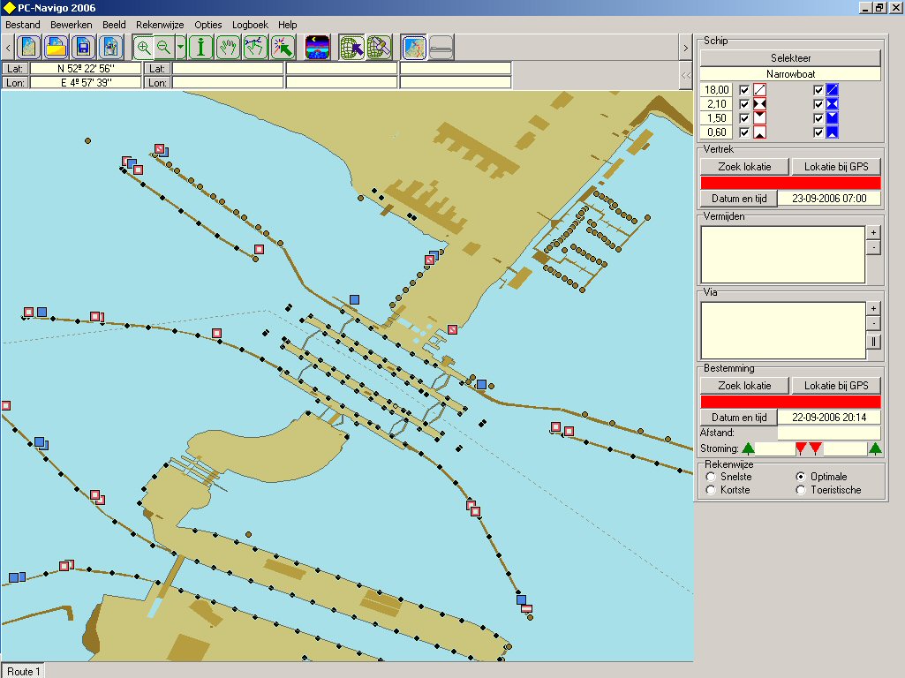905x678 pixels.
Task: Click the Selekteer ship button
Action: [790, 58]
